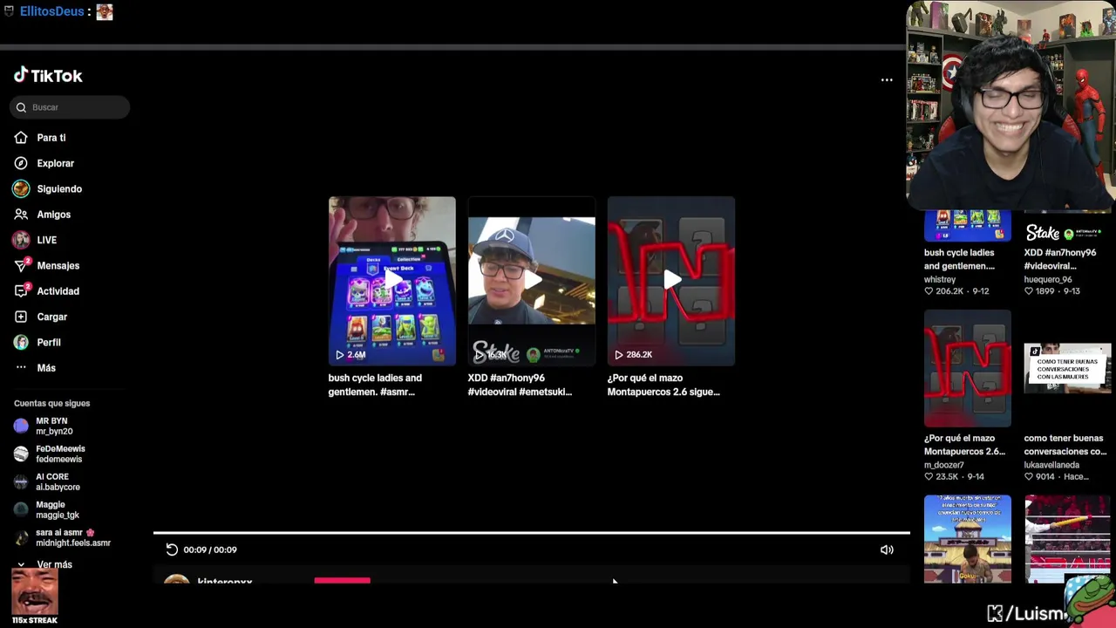Seek on the video progress bar

point(532,533)
